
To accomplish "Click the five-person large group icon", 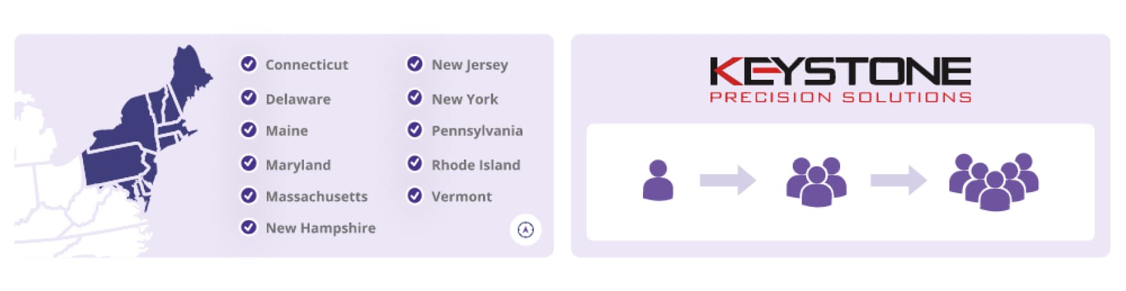I will (994, 181).
